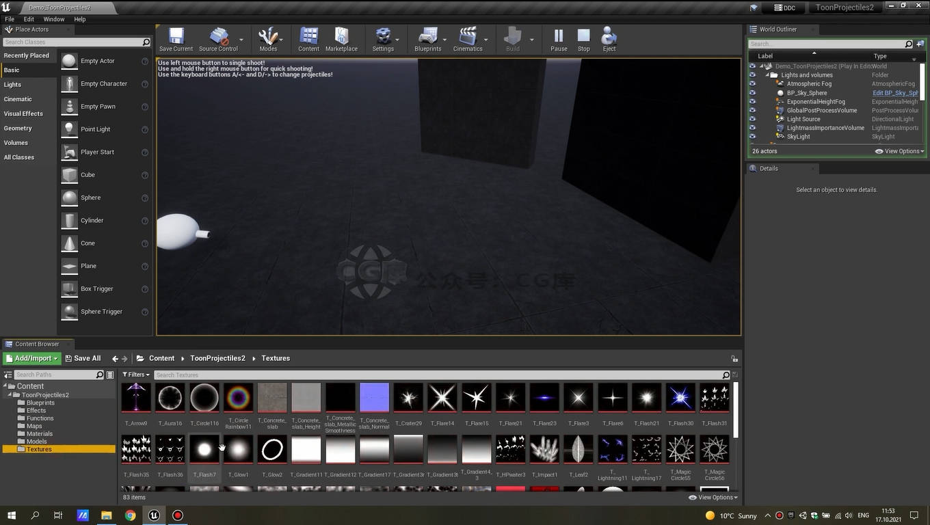Pause the running game simulation
This screenshot has width=930, height=525.
click(559, 39)
